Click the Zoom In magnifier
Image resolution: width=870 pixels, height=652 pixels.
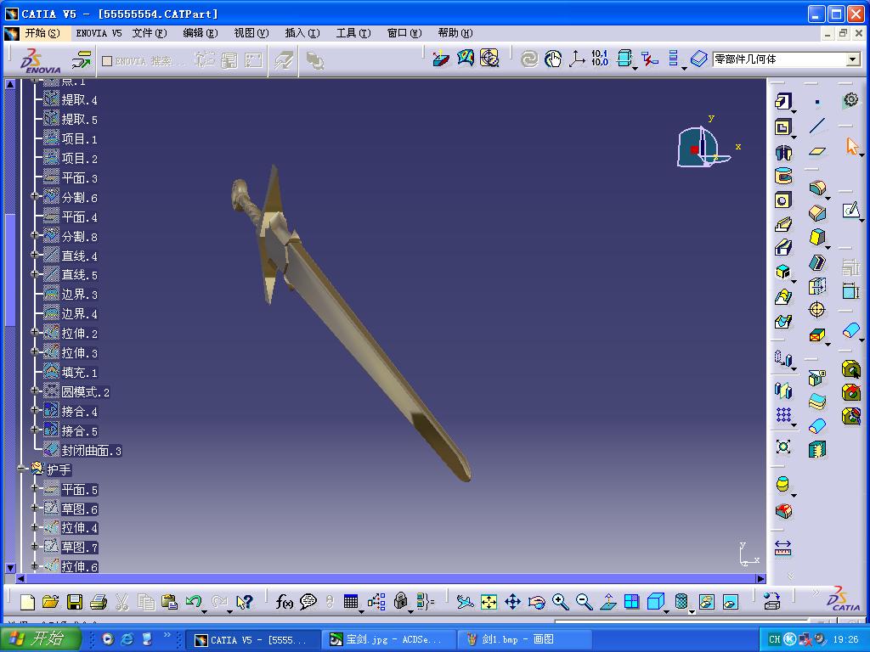561,602
